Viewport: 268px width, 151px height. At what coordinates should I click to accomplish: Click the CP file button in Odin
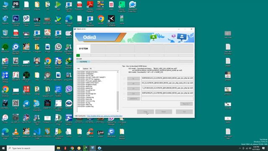click(133, 89)
